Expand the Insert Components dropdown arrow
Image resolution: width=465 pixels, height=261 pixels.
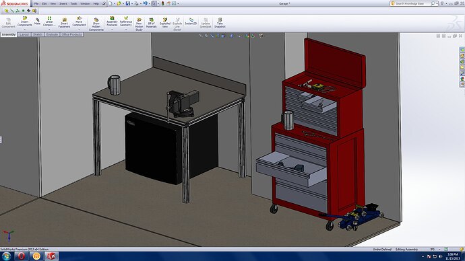[x=25, y=30]
